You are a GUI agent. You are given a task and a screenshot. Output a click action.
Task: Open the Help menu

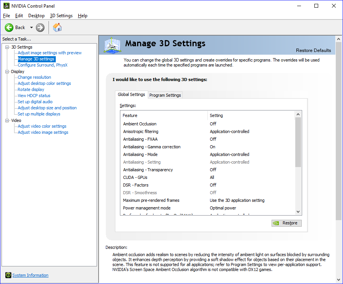point(83,16)
